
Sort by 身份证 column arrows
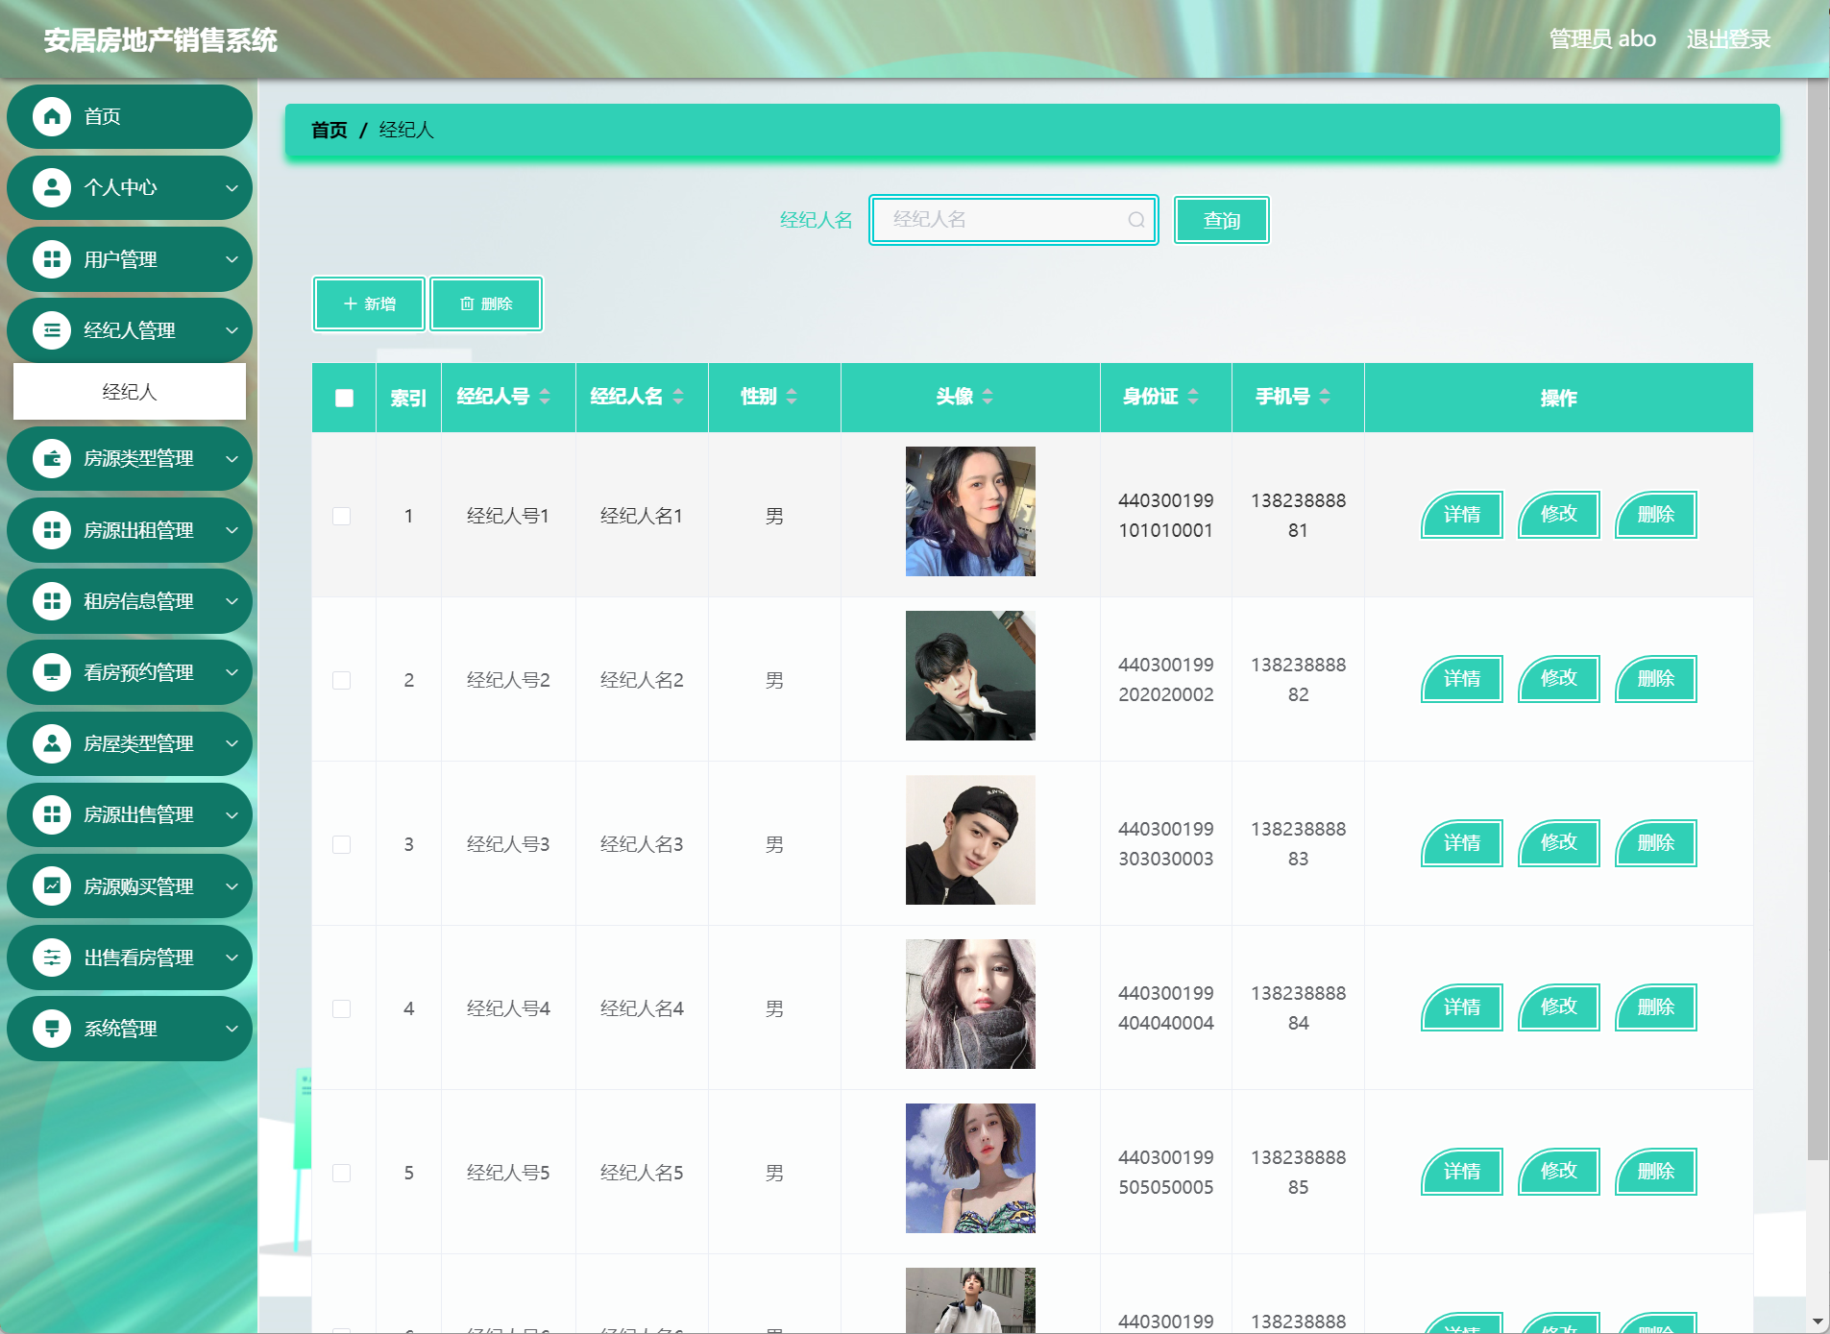click(x=1193, y=397)
